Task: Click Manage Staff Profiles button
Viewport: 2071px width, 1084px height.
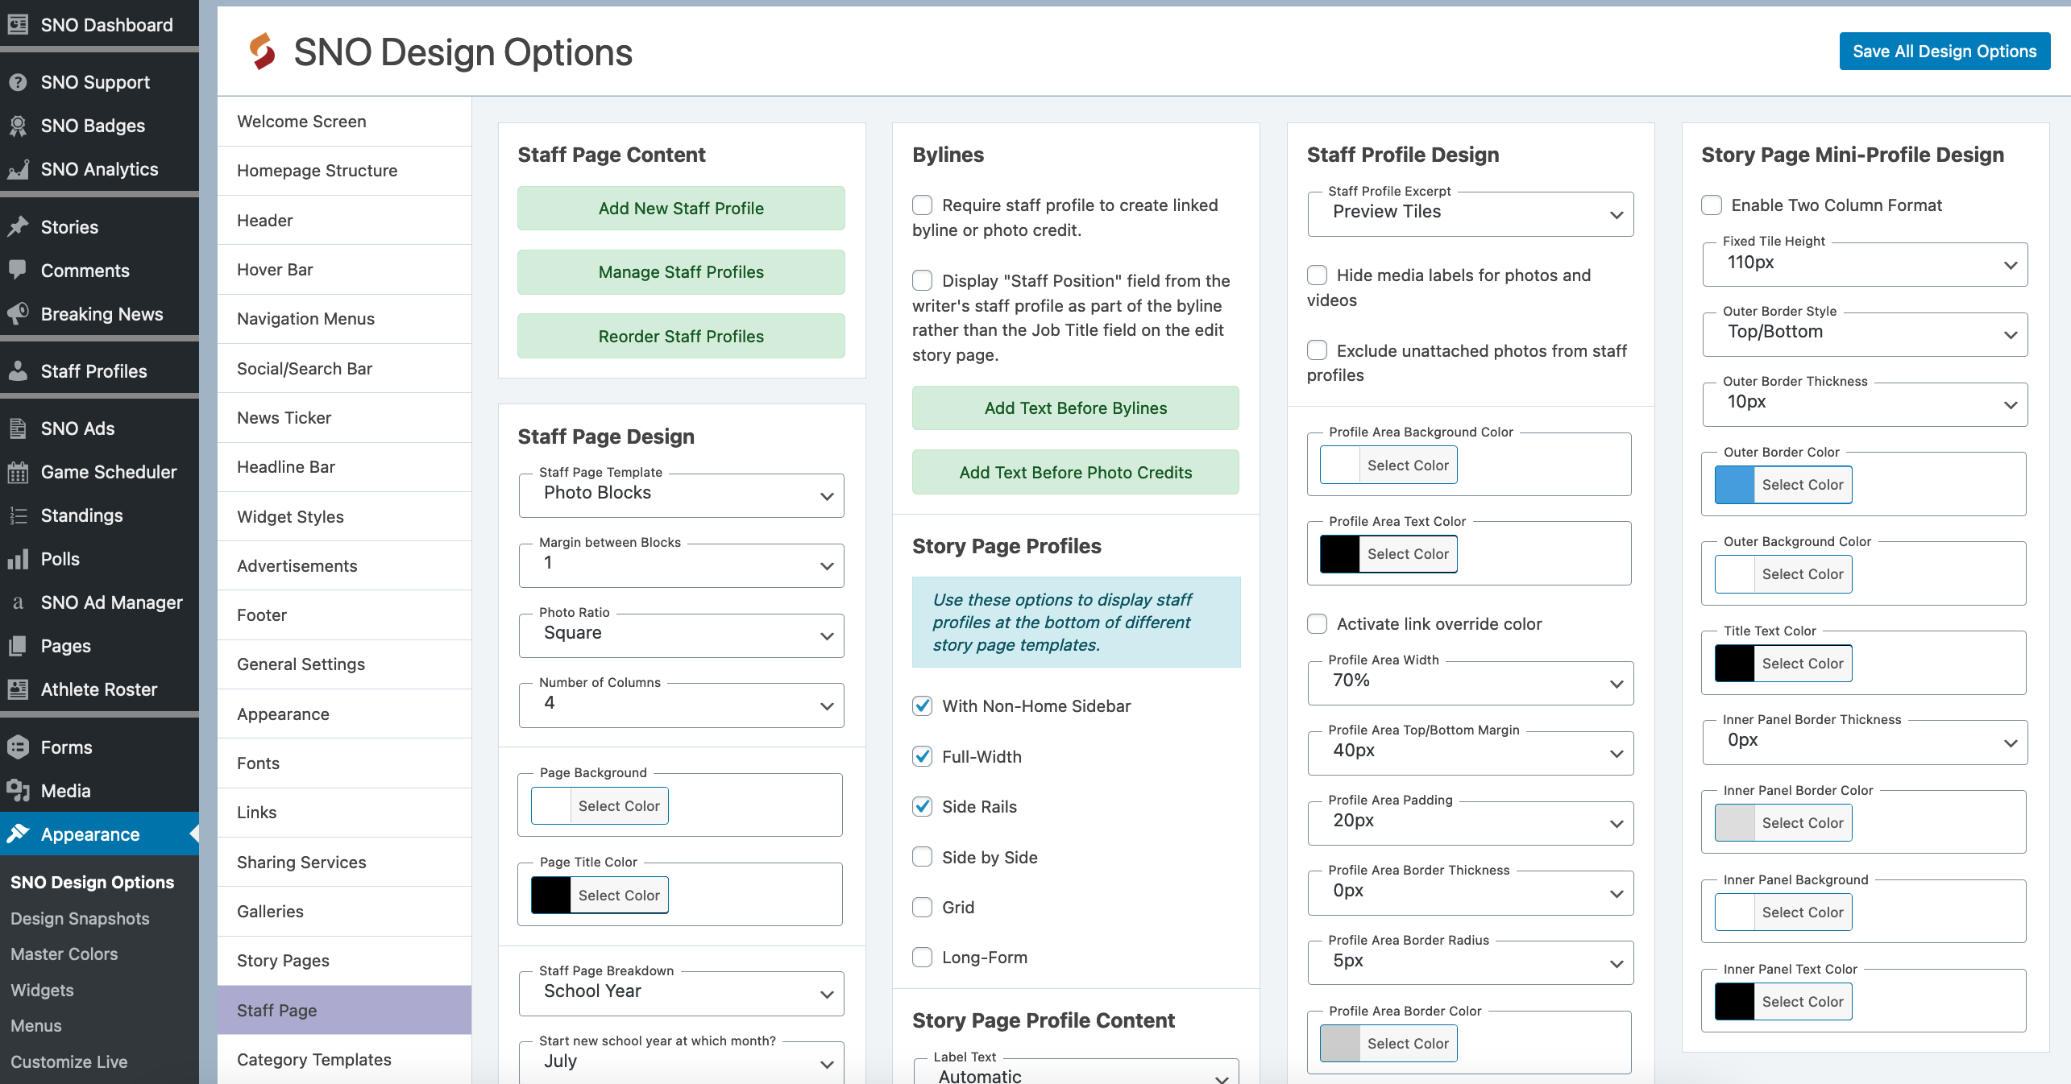Action: pyautogui.click(x=681, y=272)
